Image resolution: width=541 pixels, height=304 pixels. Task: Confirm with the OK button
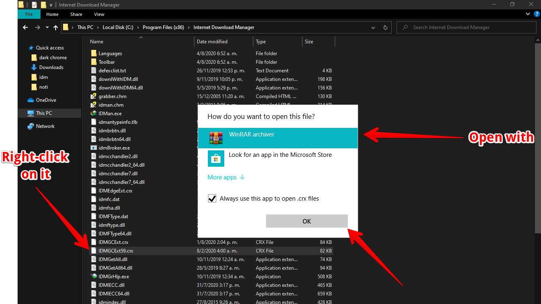307,221
